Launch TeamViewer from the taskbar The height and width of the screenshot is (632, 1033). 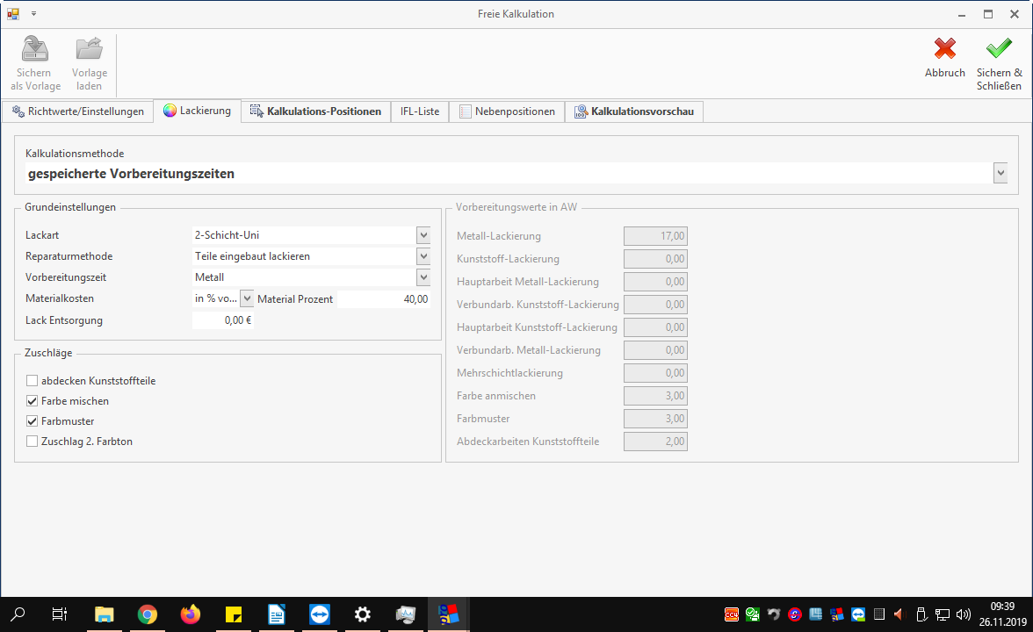pyautogui.click(x=320, y=614)
